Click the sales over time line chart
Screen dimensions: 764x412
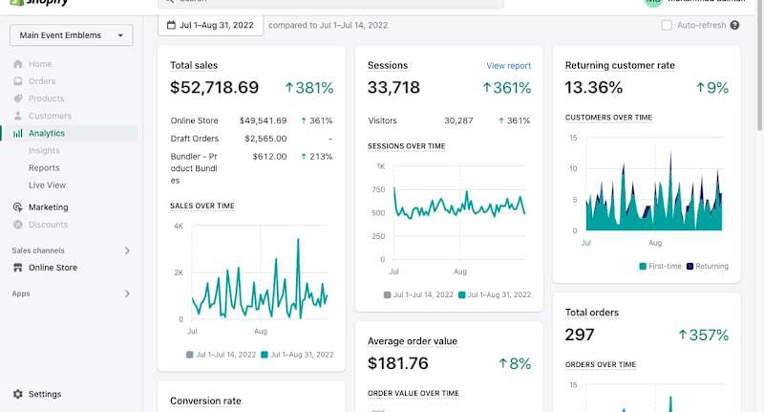coord(259,273)
